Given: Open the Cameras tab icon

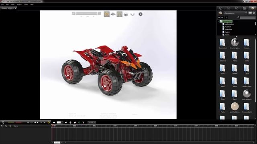Looking at the screenshot, I should (245, 8).
